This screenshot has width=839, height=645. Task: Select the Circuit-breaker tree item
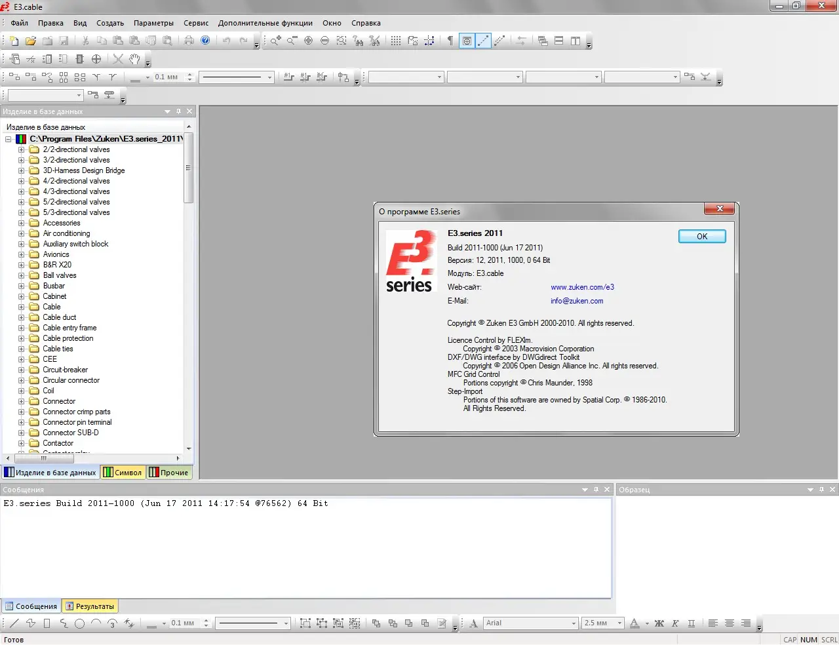[65, 370]
